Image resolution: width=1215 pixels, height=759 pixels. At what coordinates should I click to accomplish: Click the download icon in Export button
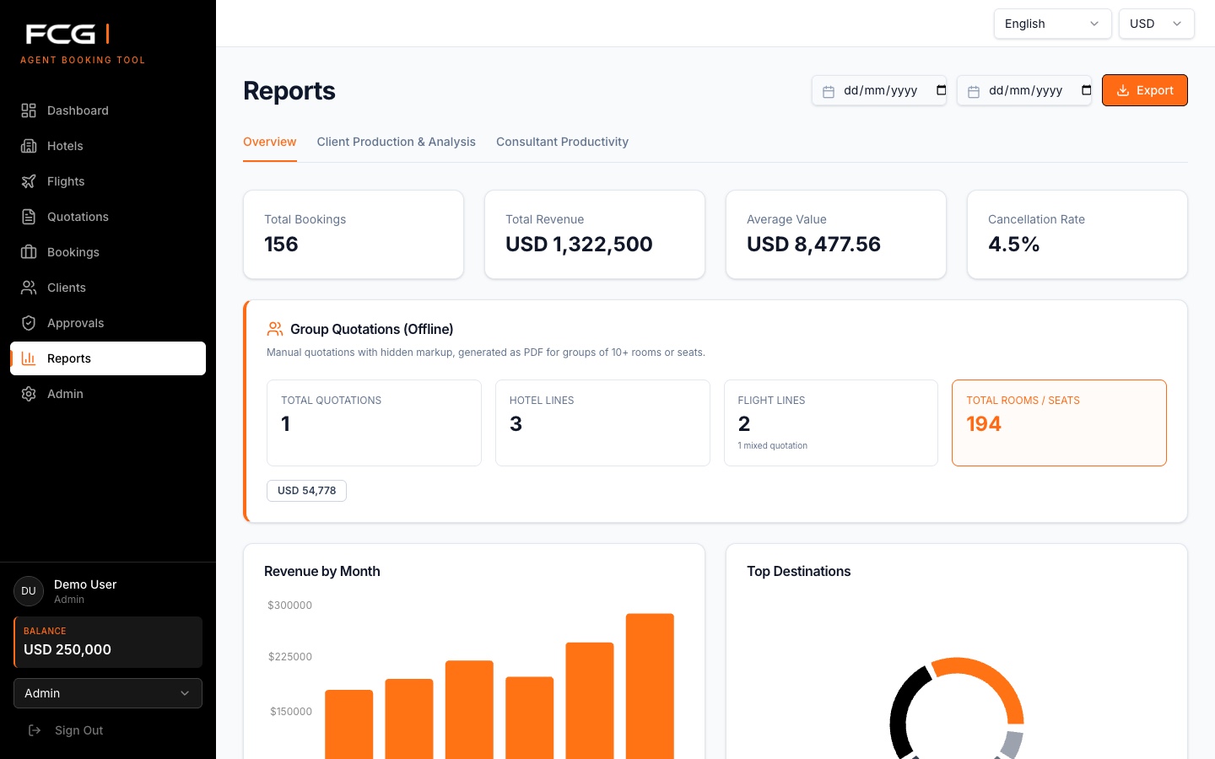tap(1123, 90)
